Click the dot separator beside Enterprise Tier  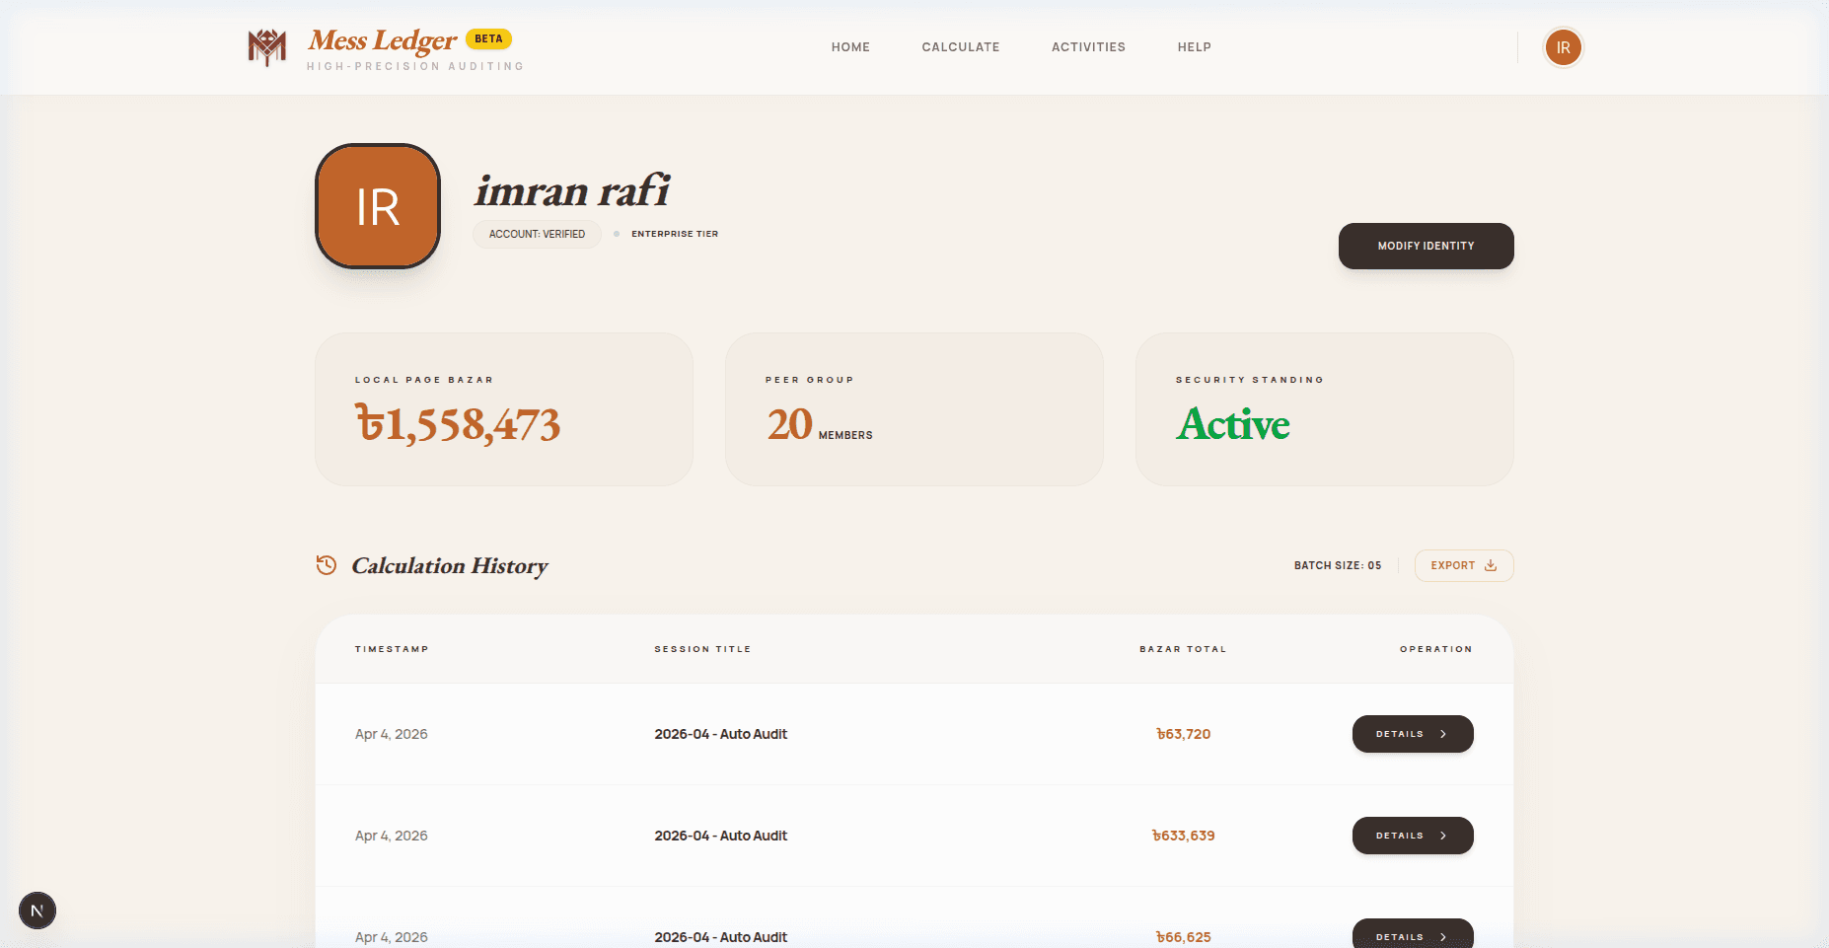pos(616,234)
